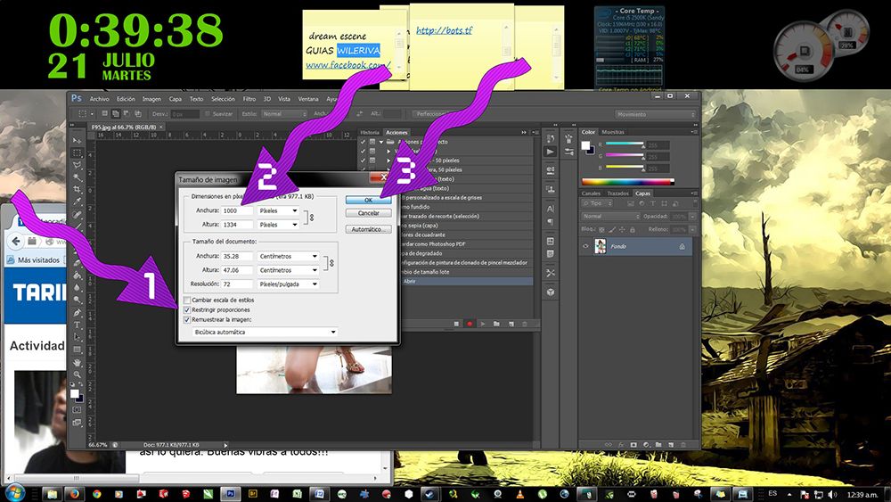Hide the Fondo layer eye icon
Image resolution: width=891 pixels, height=502 pixels.
click(x=585, y=246)
